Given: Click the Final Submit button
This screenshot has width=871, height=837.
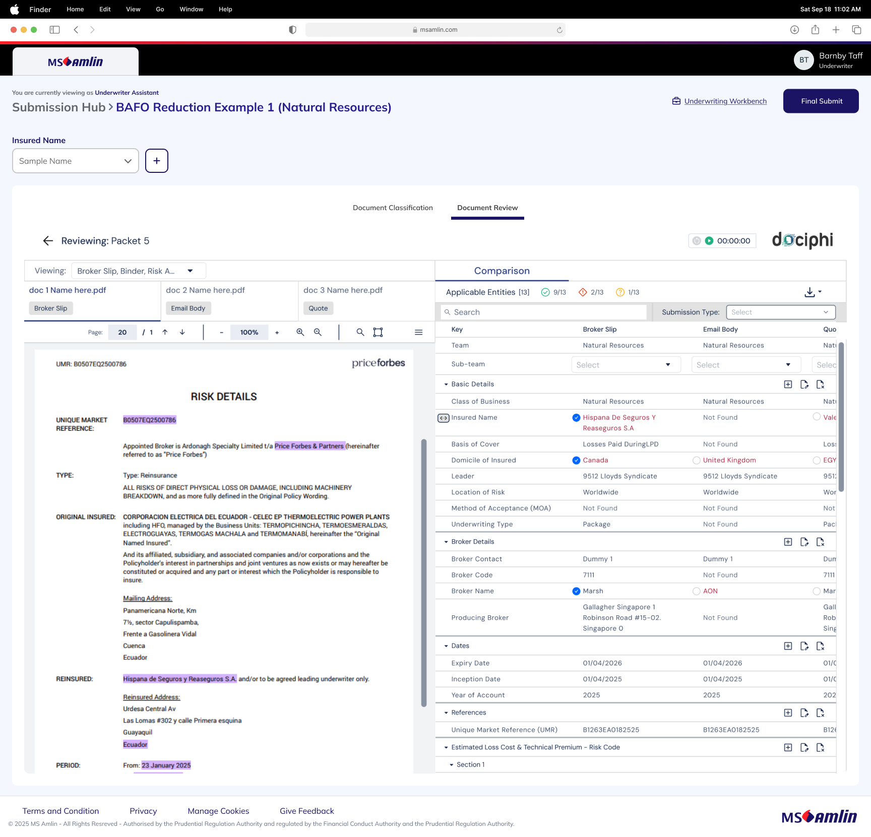Looking at the screenshot, I should click(x=821, y=101).
